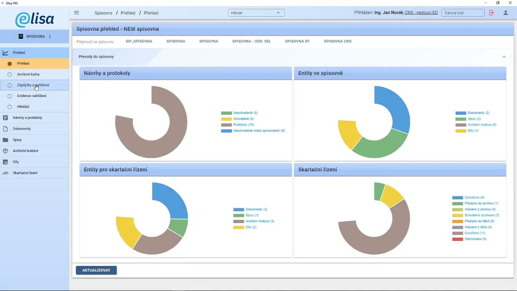The height and width of the screenshot is (291, 517).
Task: Switch to SIP_SPISOVNA
Action: click(139, 41)
